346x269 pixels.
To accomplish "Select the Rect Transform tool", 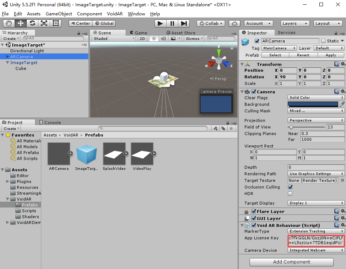I will pyautogui.click(x=56, y=23).
